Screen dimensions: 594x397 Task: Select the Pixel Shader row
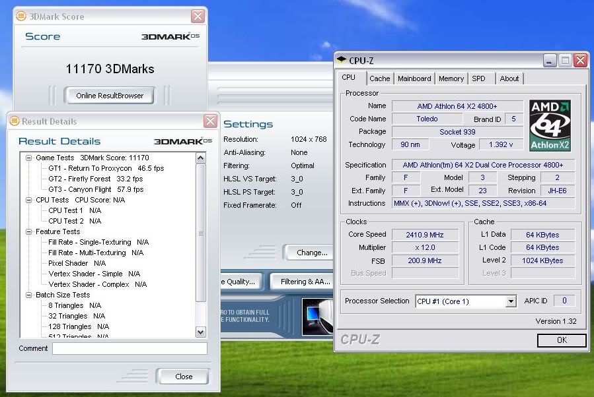point(77,264)
